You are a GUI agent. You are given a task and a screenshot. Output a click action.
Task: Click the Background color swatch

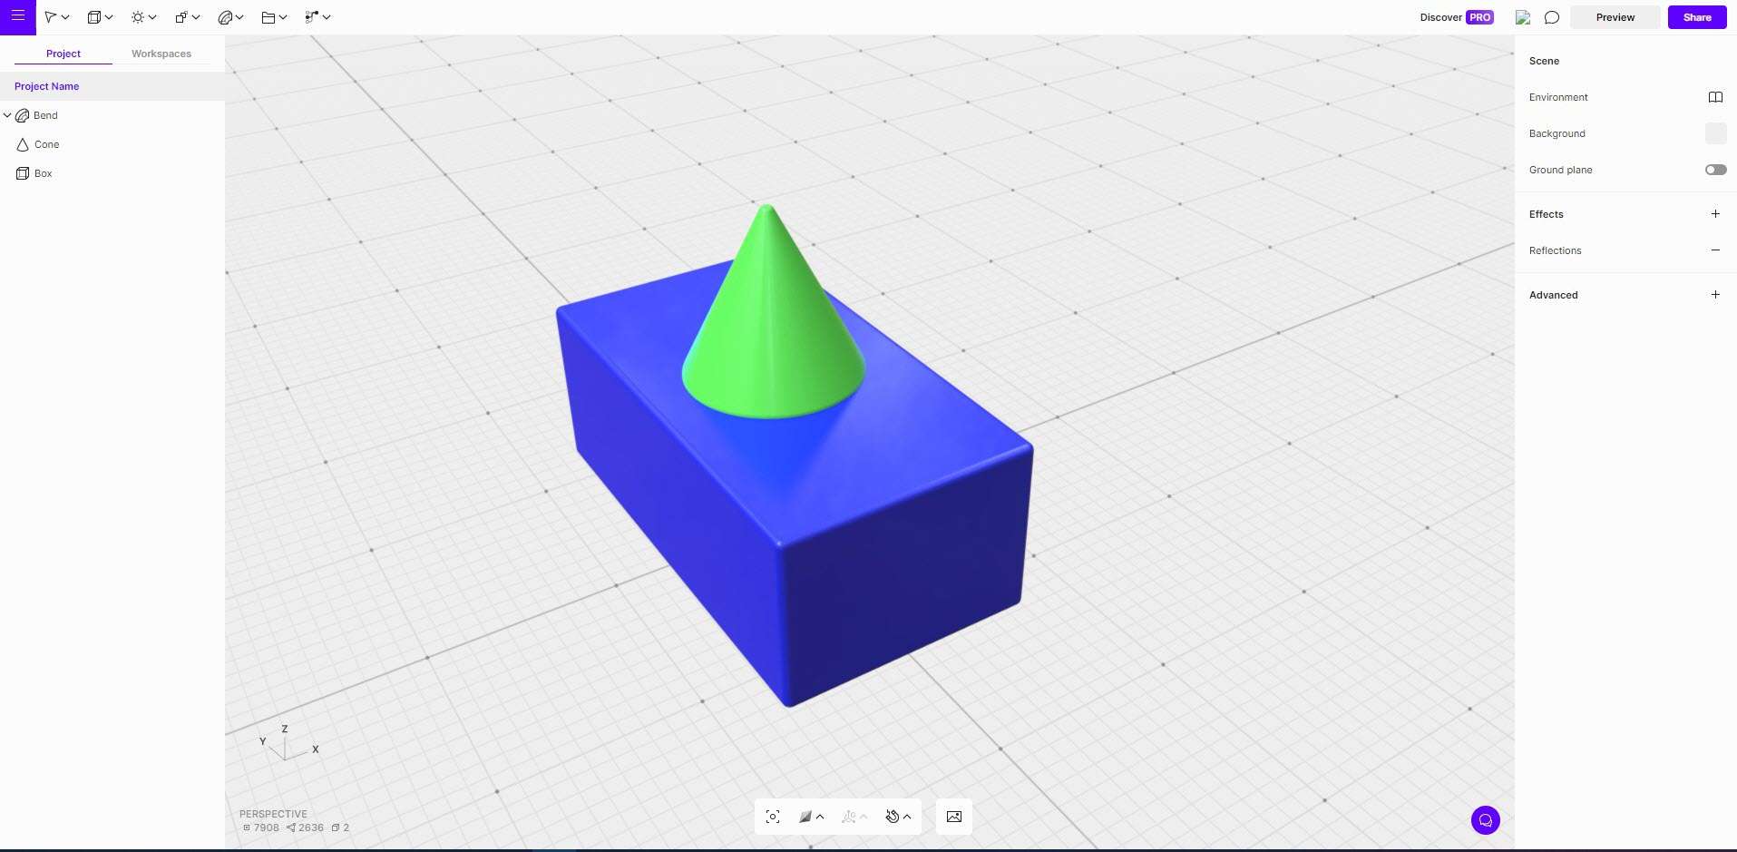coord(1717,133)
